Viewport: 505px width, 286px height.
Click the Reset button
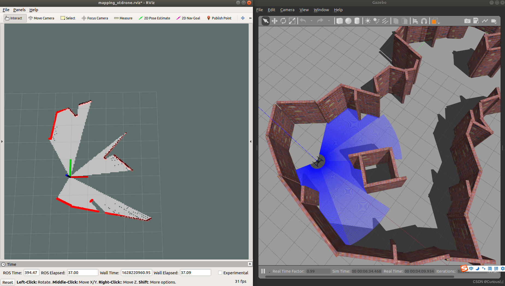coord(8,282)
